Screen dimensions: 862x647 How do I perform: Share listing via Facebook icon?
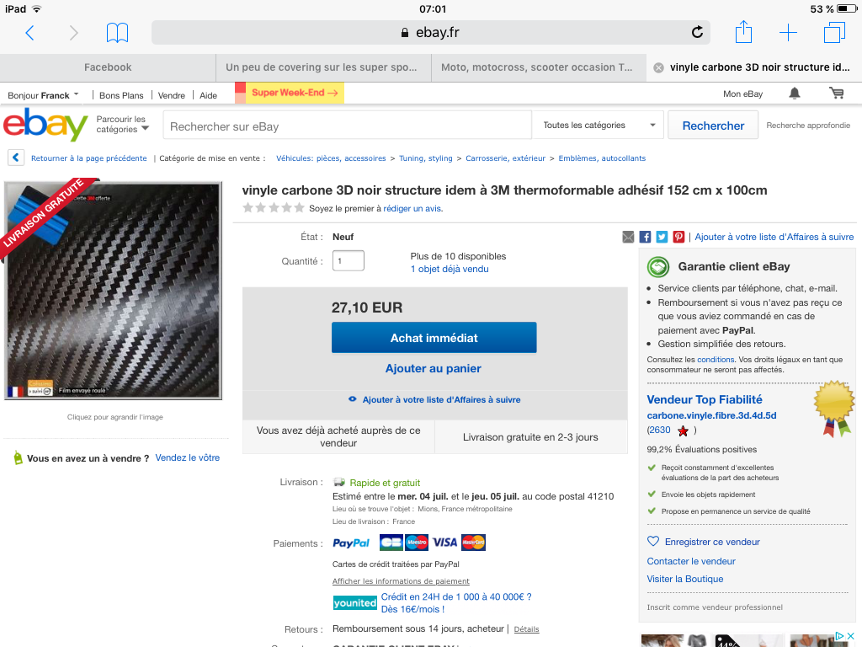tap(645, 237)
